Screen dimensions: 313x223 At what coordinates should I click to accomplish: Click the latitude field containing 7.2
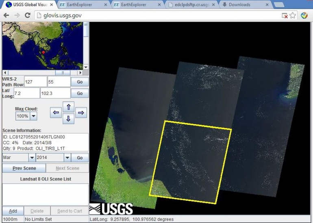pos(27,93)
